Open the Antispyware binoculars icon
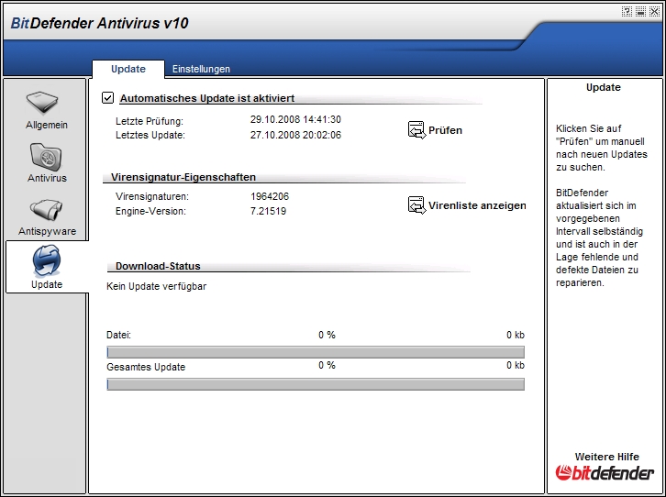 47,210
